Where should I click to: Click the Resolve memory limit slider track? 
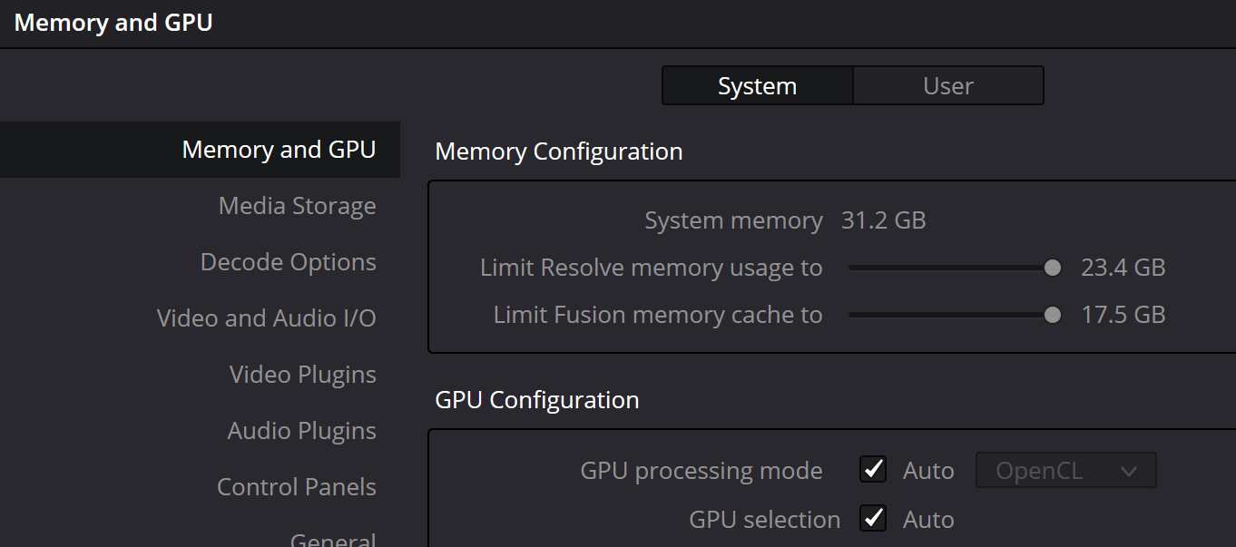[944, 268]
